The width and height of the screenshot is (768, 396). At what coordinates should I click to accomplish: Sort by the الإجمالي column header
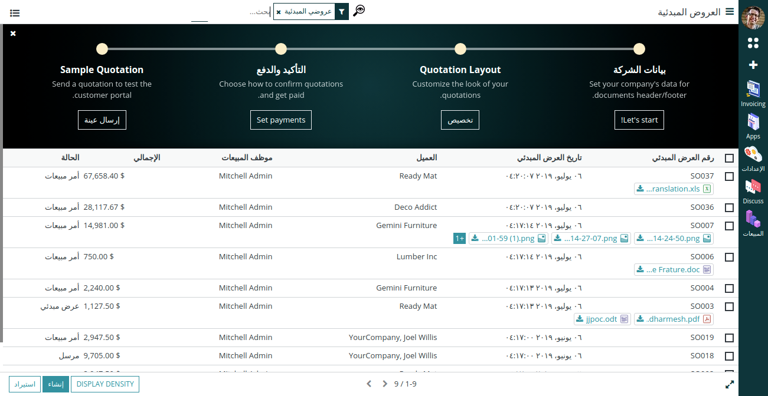pos(146,158)
